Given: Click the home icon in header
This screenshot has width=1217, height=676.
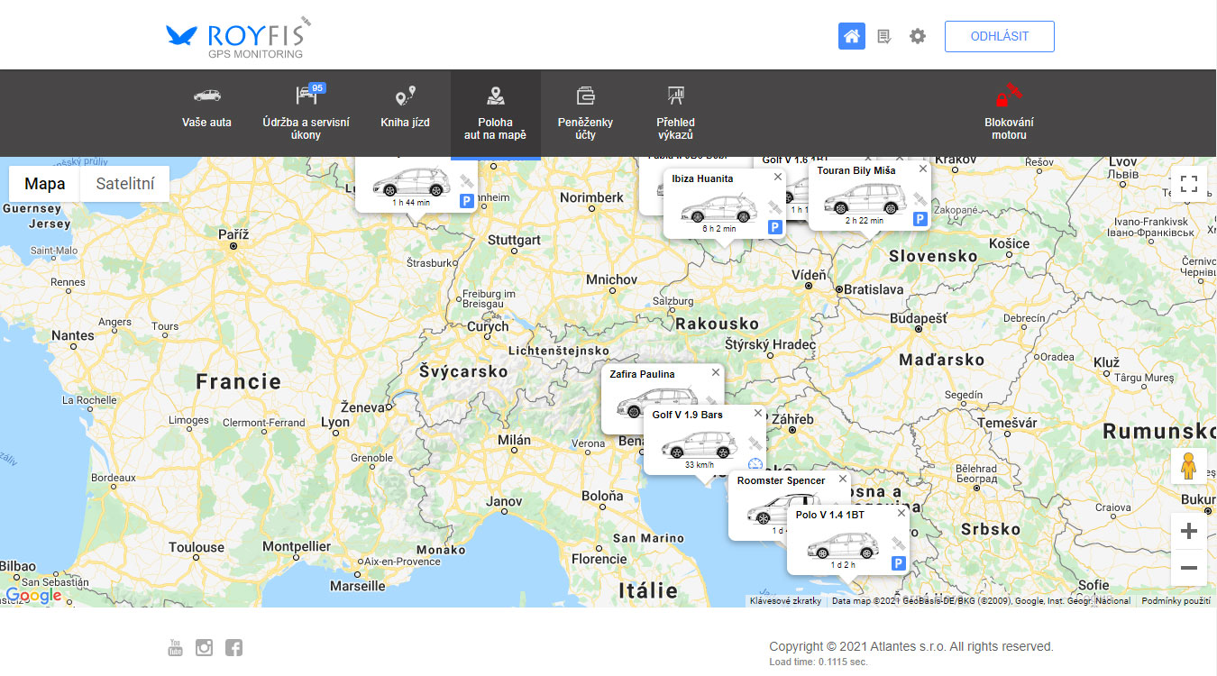Looking at the screenshot, I should click(x=851, y=37).
